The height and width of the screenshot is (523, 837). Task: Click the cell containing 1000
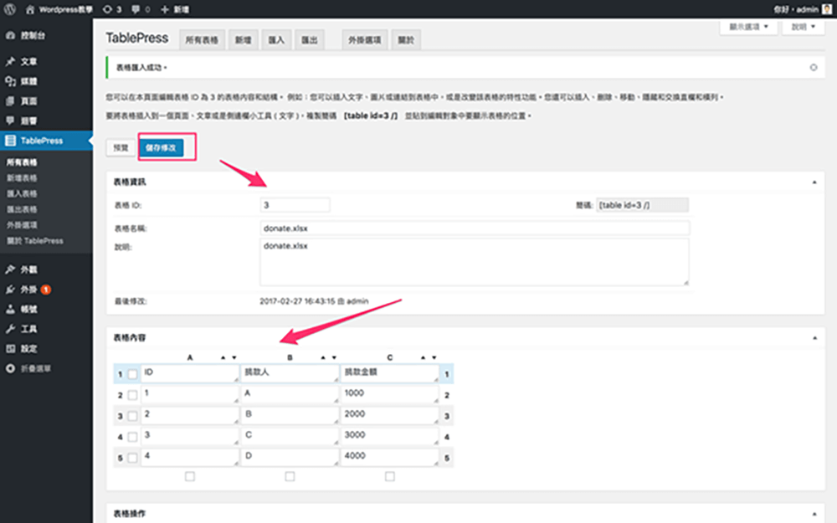pyautogui.click(x=390, y=394)
